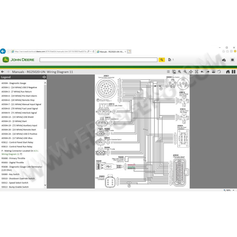Open the 4.5 L Wiring Diagram 11 link

[x=20, y=152]
